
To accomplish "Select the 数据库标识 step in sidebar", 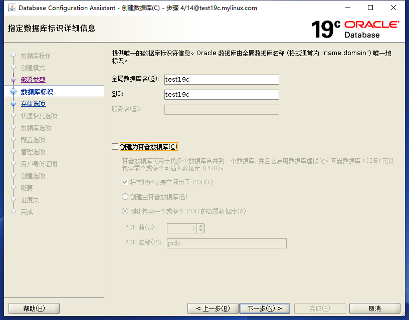I will tap(37, 92).
